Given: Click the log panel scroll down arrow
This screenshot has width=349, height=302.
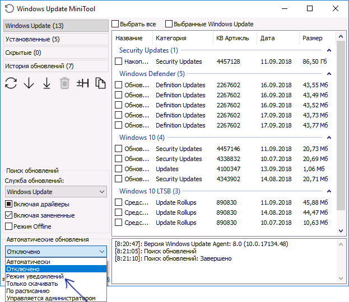Looking at the screenshot, I should click(341, 278).
